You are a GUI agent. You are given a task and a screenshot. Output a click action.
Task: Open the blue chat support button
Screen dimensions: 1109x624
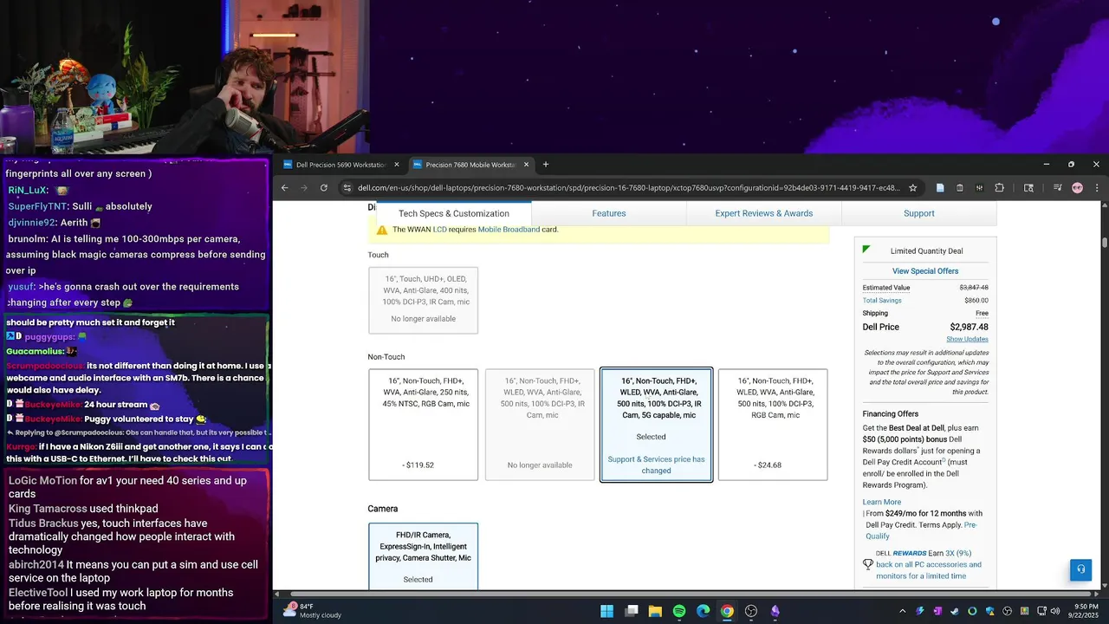point(1080,569)
